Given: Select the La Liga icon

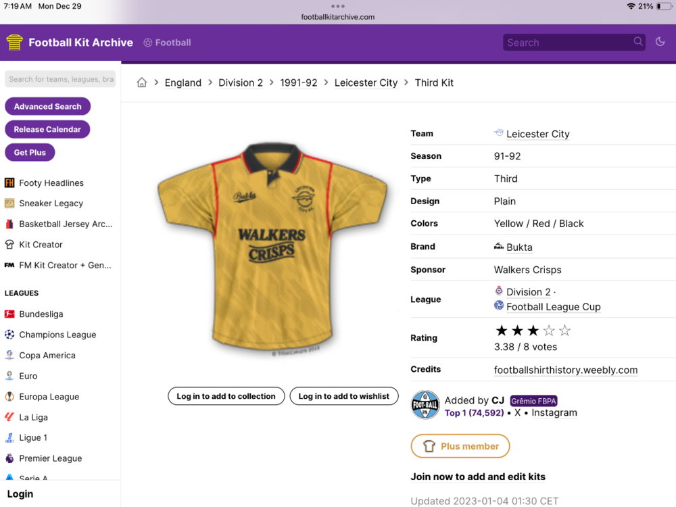Looking at the screenshot, I should click(x=9, y=417).
